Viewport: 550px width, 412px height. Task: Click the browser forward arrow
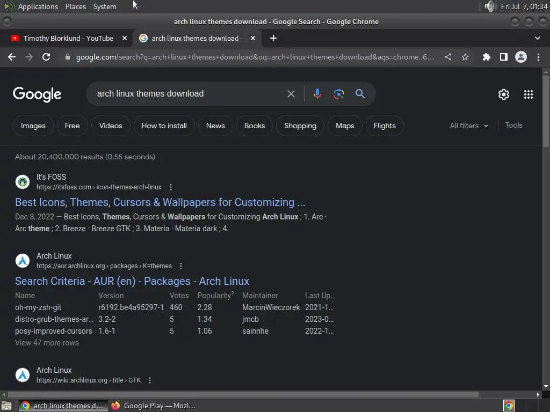click(x=29, y=57)
